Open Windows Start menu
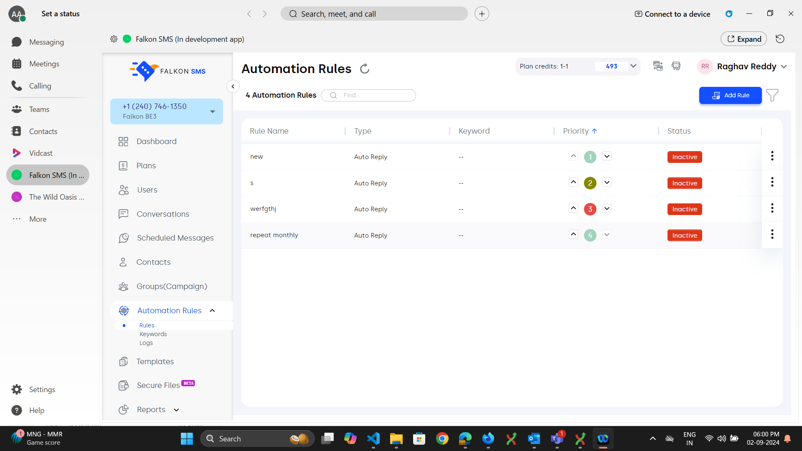 (x=187, y=438)
